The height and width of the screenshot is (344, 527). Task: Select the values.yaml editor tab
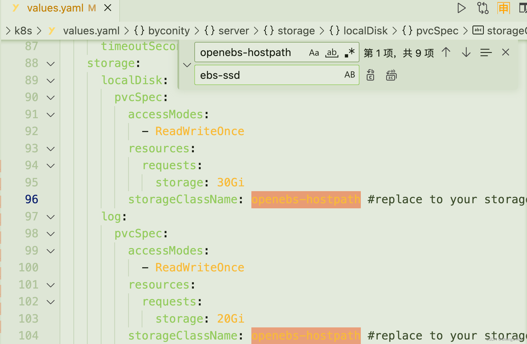[x=55, y=8]
